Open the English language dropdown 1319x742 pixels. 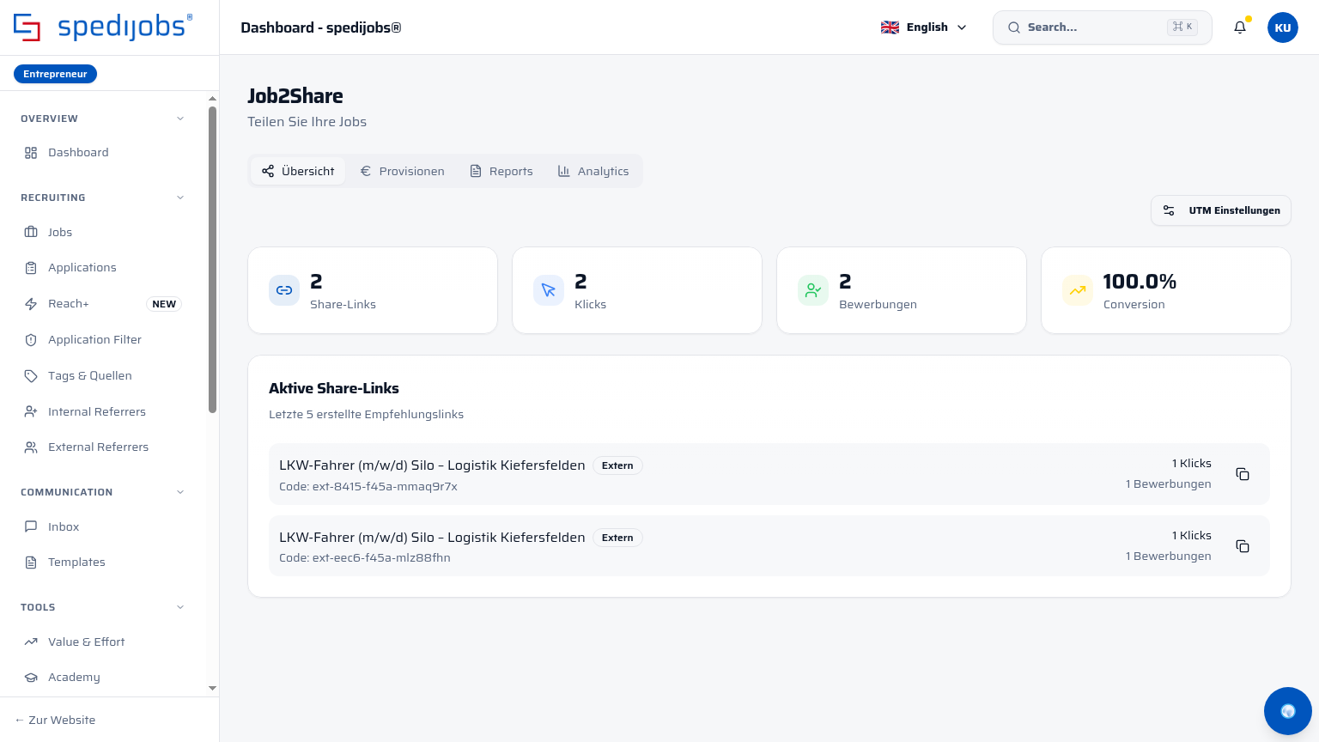(x=924, y=27)
